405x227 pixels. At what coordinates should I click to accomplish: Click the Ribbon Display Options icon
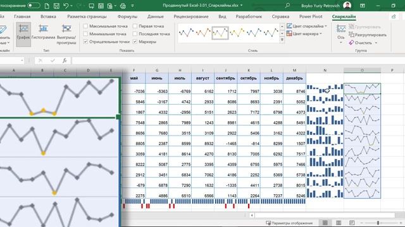click(363, 6)
